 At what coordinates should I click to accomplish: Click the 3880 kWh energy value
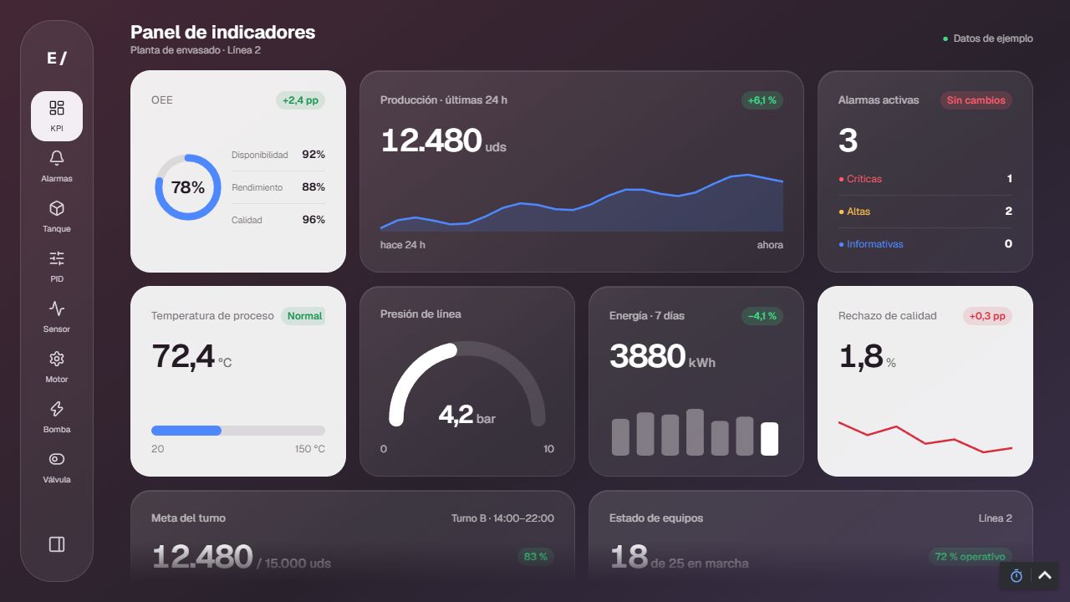point(662,356)
